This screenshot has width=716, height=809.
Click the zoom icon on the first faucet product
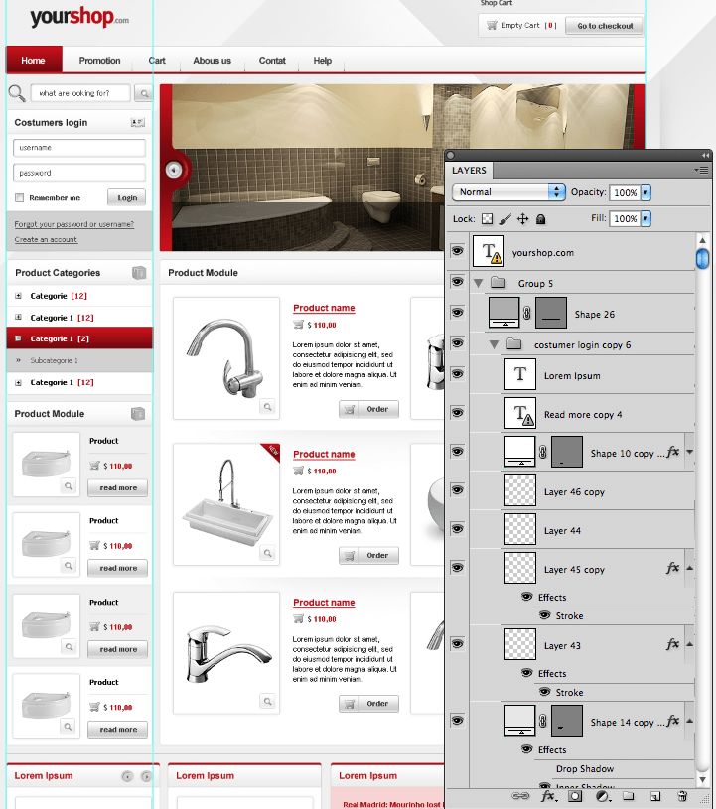click(267, 407)
